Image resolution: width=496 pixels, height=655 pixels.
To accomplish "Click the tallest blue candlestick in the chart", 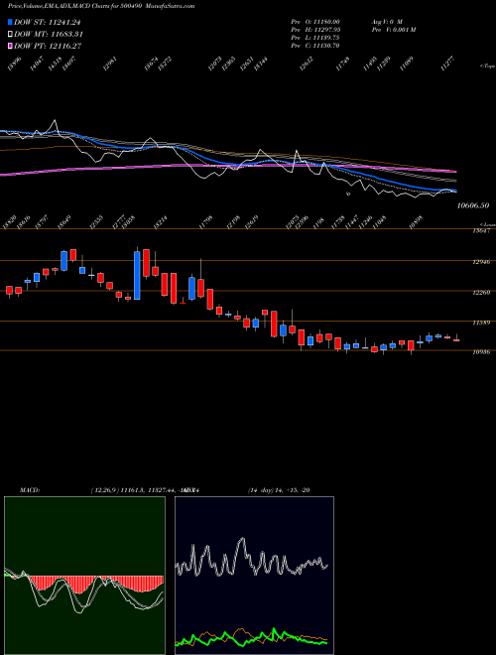I will tap(137, 273).
